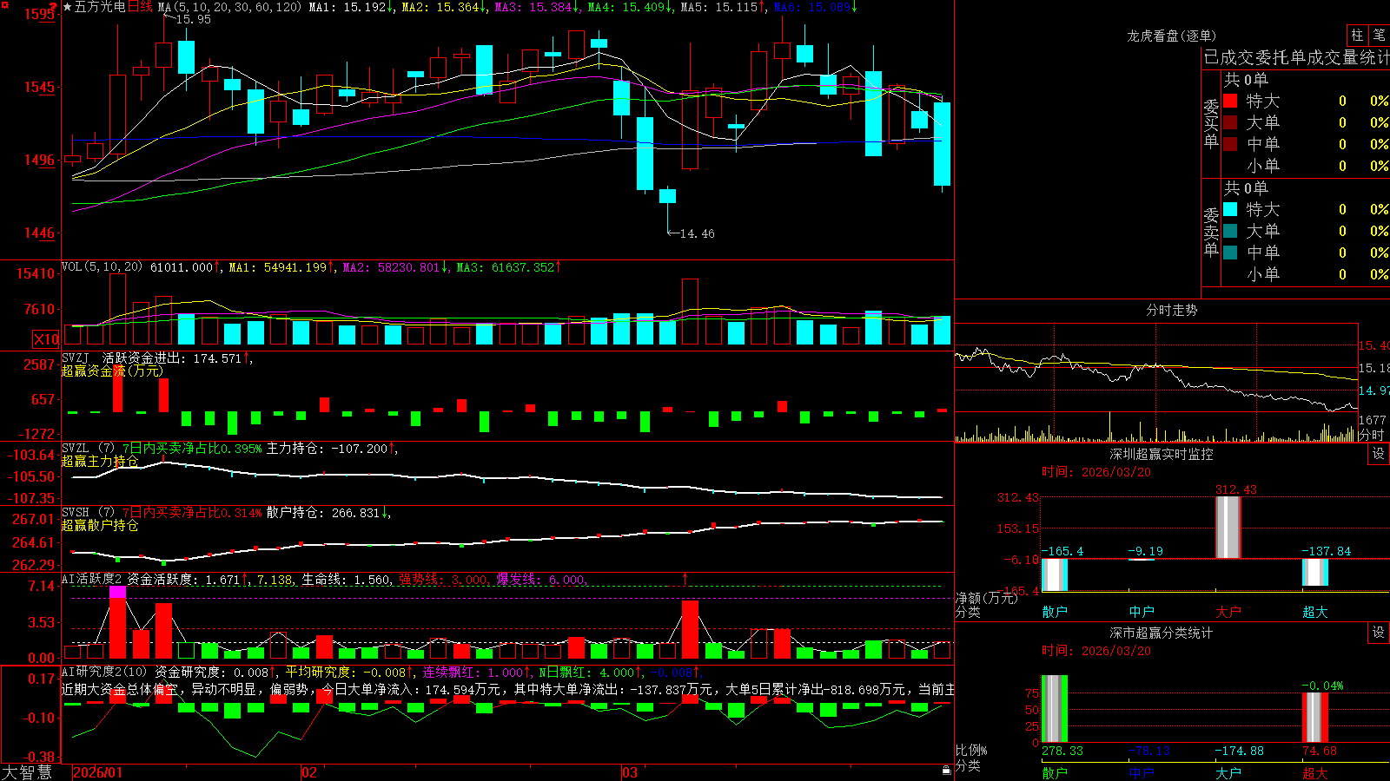Image resolution: width=1390 pixels, height=781 pixels.
Task: Click the 03 month marker on timeline
Action: 630,772
